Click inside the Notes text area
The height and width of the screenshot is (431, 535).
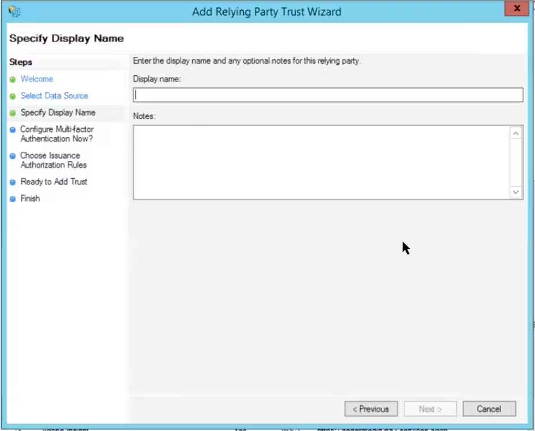point(322,162)
